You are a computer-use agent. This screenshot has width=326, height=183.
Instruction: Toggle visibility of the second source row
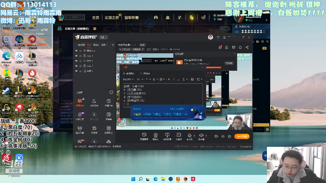point(76,56)
